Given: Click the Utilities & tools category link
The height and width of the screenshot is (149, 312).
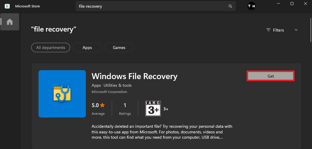Looking at the screenshot, I should click(x=118, y=85).
